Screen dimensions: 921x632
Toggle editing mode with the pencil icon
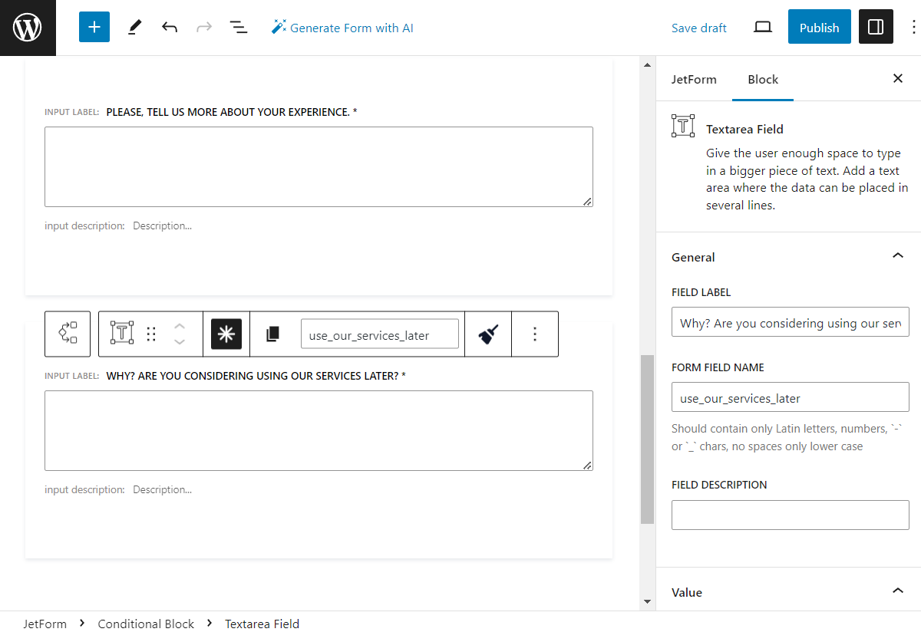(x=134, y=26)
